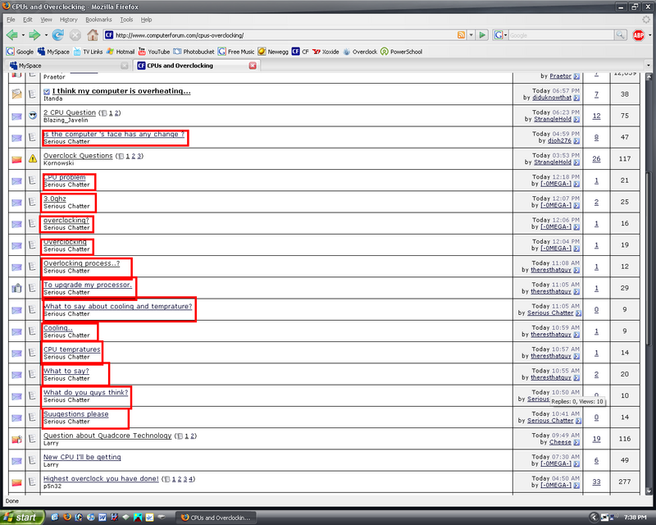
Task: Click the Adblock Plus ABP icon
Action: point(638,35)
